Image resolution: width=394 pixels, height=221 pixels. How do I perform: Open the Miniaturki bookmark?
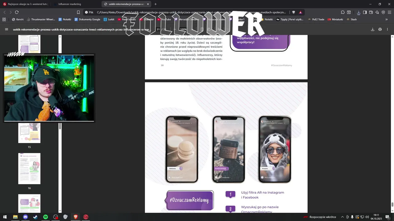pos(335,19)
